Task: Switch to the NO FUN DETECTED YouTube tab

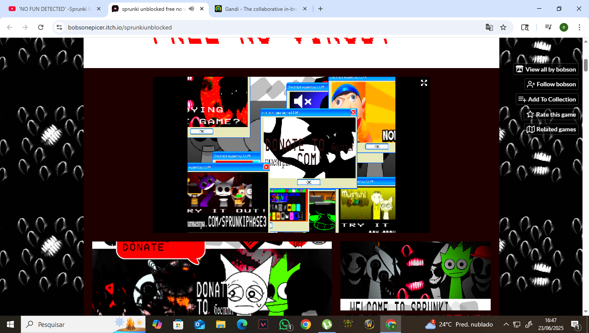Action: coord(55,9)
